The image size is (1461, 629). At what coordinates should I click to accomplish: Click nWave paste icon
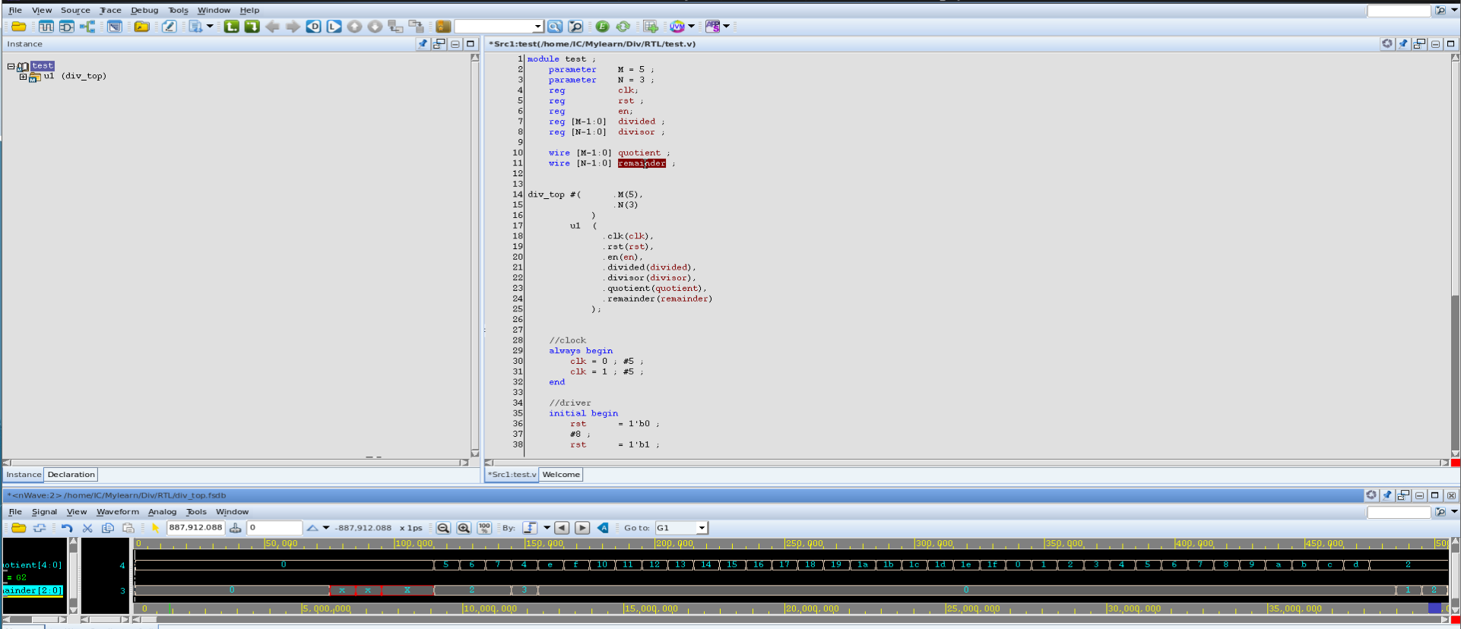[x=128, y=528]
